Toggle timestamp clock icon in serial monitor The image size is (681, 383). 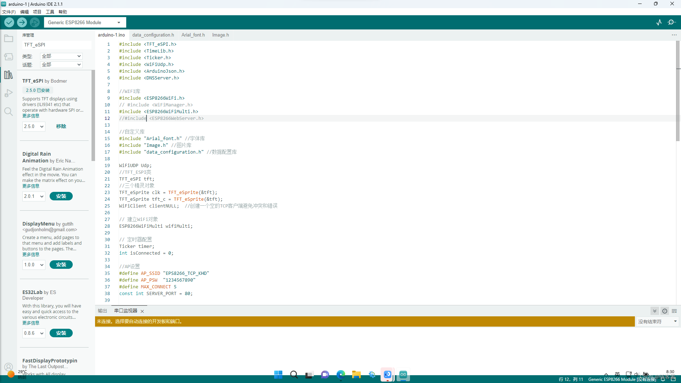pyautogui.click(x=665, y=311)
